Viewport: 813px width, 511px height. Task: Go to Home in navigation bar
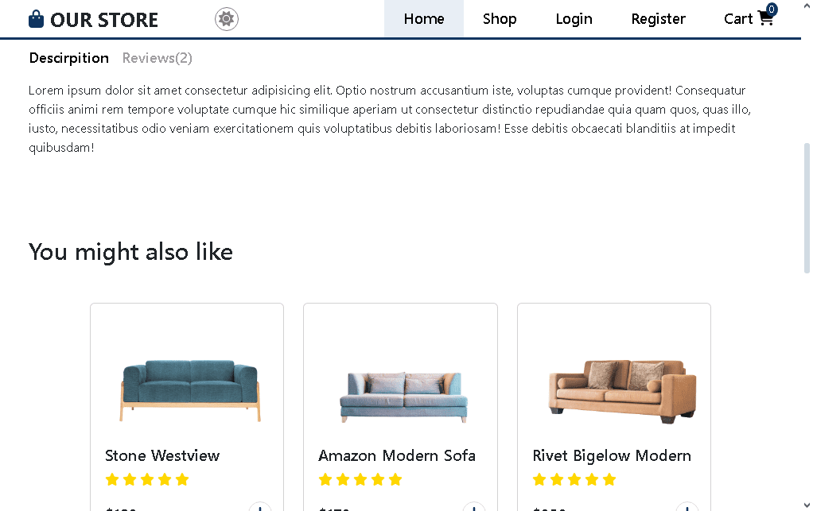[x=424, y=19]
